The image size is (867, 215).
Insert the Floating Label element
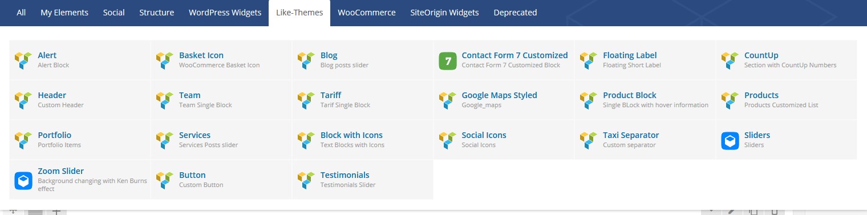[645, 60]
